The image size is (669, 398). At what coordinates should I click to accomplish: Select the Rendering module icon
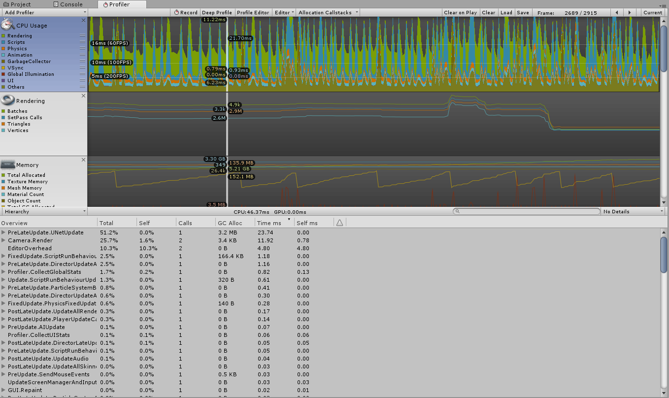click(8, 100)
